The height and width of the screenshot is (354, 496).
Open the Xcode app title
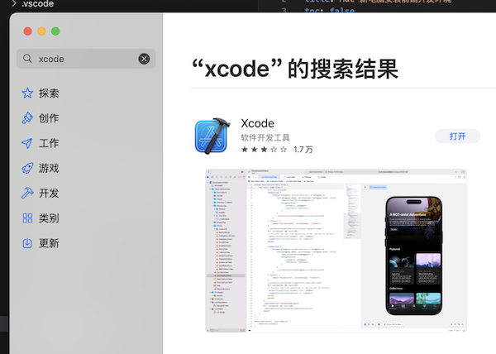click(x=257, y=123)
